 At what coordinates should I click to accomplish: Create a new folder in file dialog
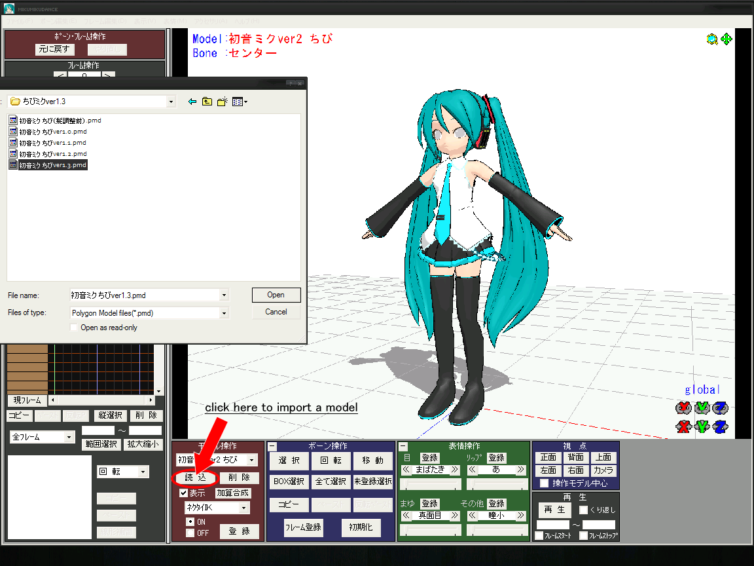pyautogui.click(x=222, y=102)
